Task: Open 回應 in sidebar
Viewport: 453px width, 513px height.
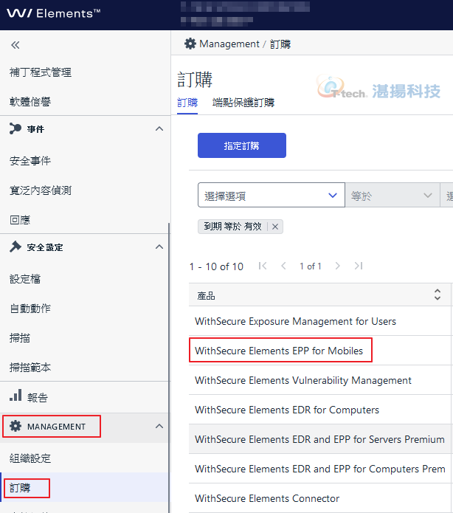Action: pyautogui.click(x=20, y=219)
